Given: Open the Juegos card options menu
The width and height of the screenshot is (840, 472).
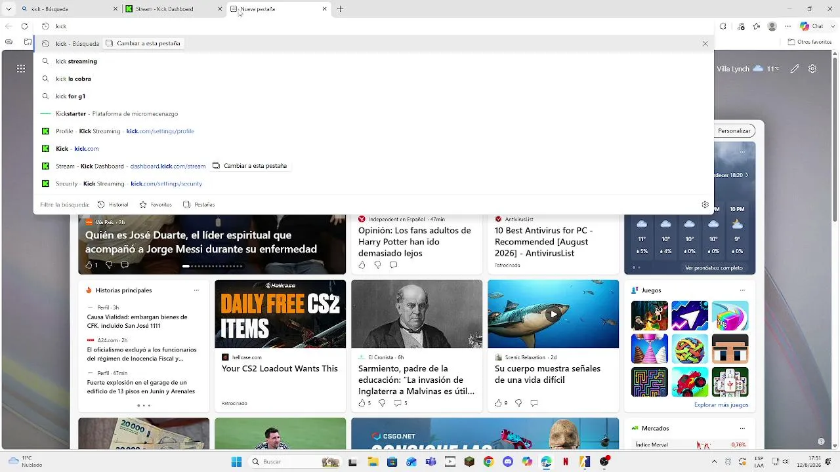Looking at the screenshot, I should [742, 290].
